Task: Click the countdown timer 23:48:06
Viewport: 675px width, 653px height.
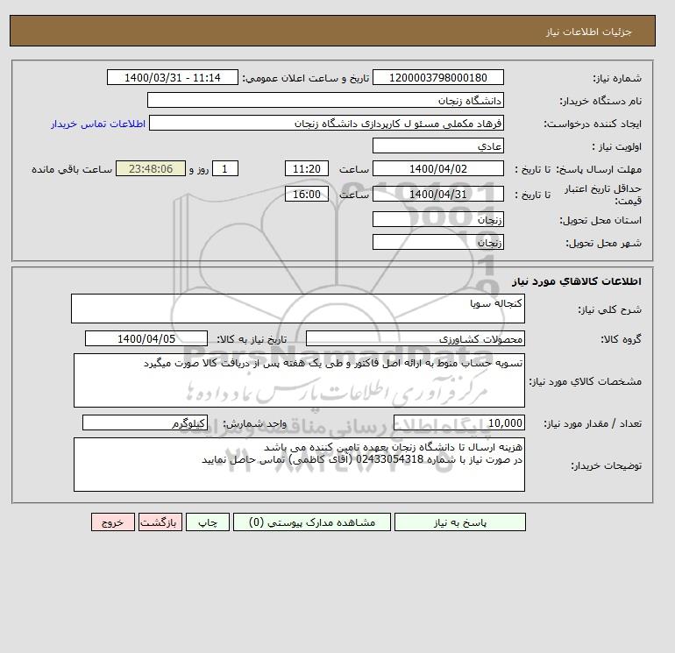Action: coord(151,169)
